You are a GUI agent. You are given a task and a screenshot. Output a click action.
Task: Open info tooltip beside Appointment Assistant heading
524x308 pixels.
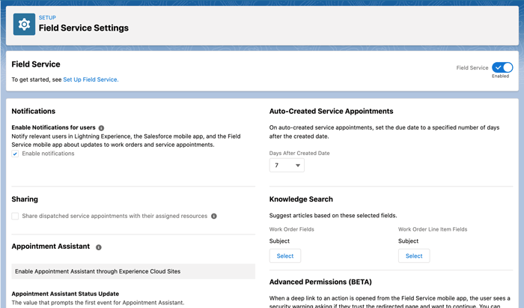[x=99, y=247]
